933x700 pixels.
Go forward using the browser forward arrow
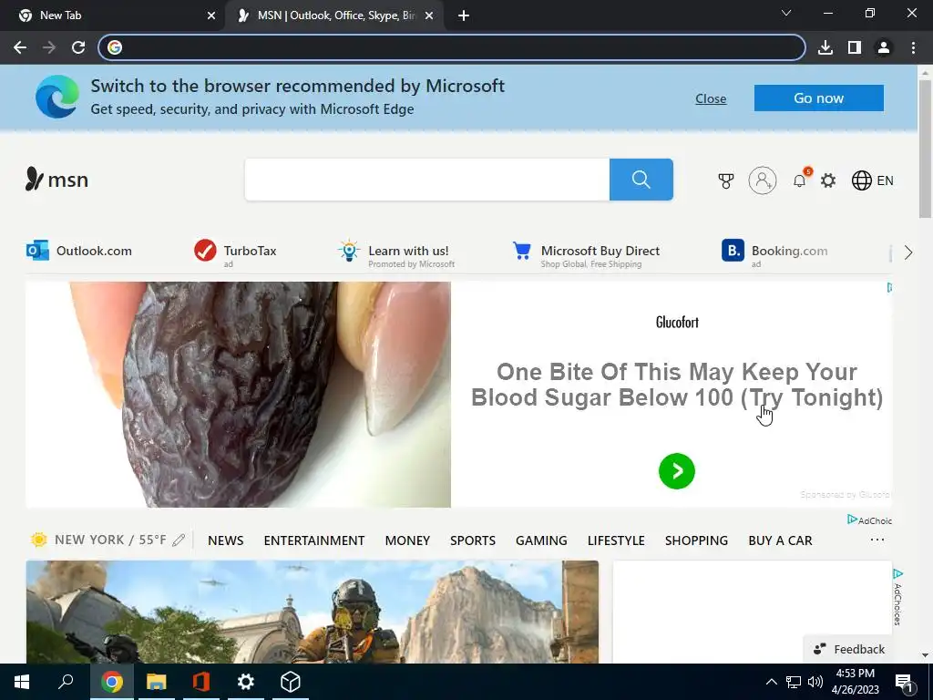[x=49, y=47]
